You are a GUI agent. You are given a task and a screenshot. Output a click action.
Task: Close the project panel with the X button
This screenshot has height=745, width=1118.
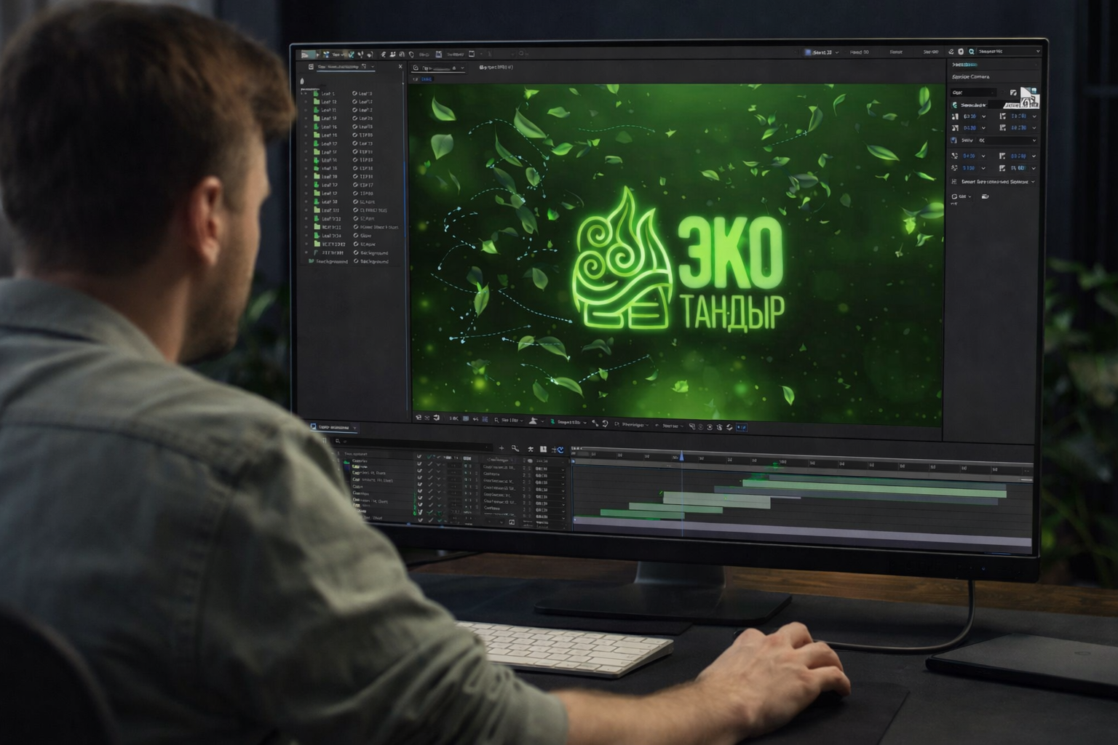pos(400,67)
